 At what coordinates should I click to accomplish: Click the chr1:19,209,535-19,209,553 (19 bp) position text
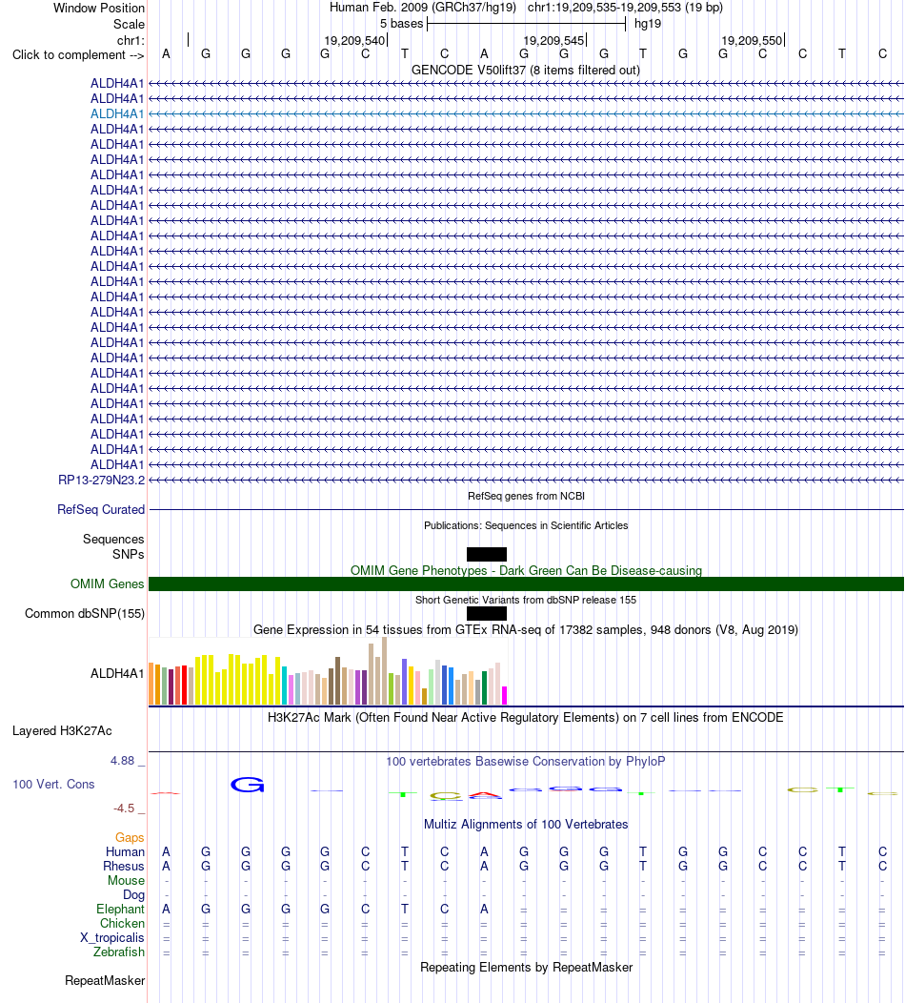coord(625,8)
